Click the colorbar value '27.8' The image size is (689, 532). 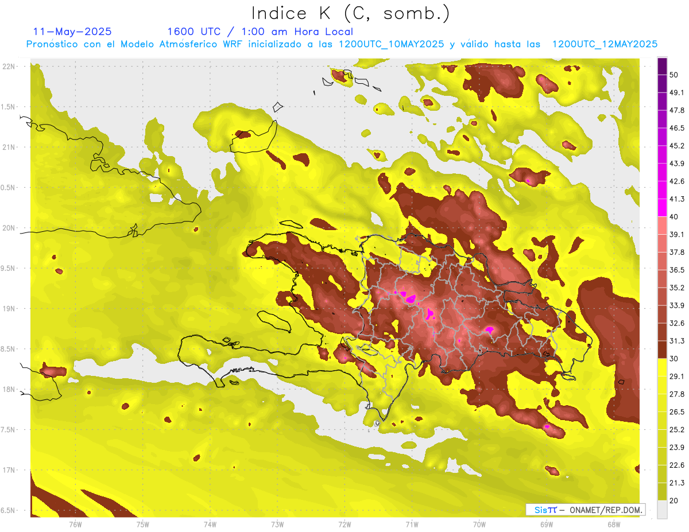tap(677, 394)
